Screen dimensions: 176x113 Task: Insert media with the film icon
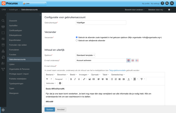(x=94, y=79)
